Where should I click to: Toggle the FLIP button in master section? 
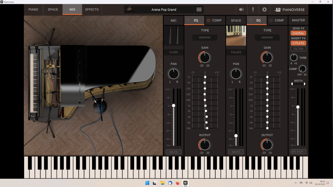pos(298,152)
